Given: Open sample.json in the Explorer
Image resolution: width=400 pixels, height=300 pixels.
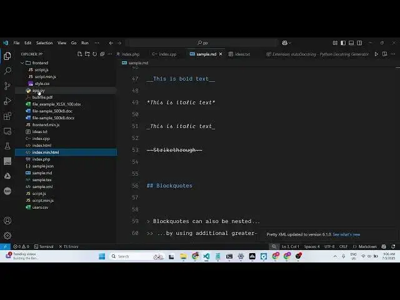Looking at the screenshot, I should pos(66,166).
